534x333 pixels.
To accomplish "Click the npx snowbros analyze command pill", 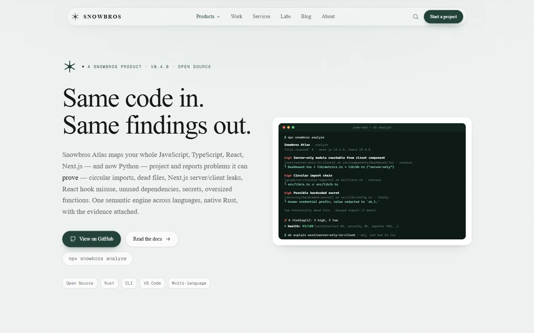I will point(98,259).
